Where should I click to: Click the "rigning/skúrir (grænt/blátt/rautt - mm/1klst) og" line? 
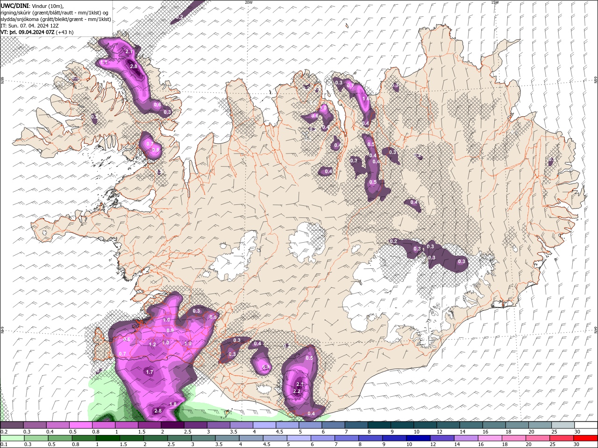tap(55, 13)
